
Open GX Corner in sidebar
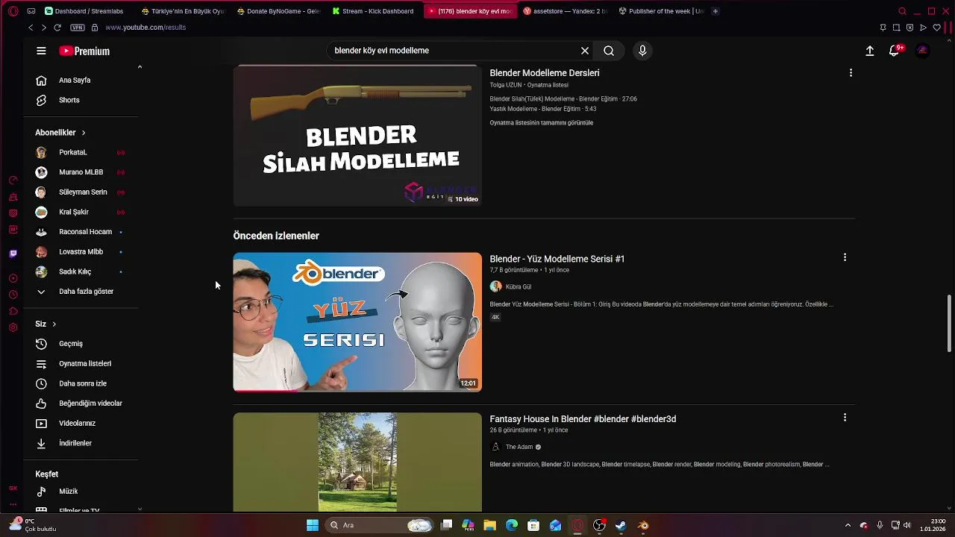point(13,488)
